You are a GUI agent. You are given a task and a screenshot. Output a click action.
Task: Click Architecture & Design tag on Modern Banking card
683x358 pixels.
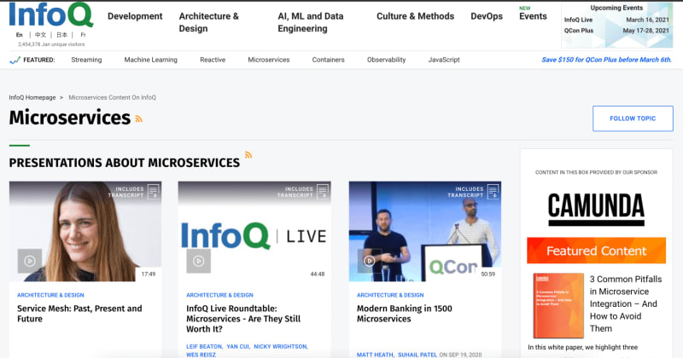click(390, 295)
